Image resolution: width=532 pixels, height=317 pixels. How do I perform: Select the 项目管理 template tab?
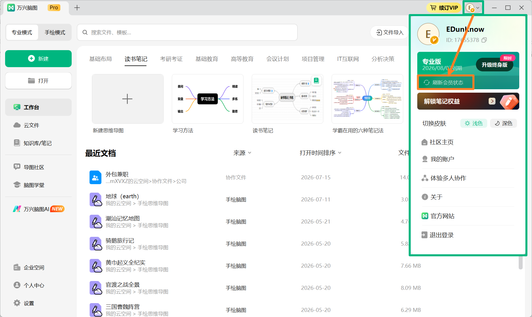pyautogui.click(x=313, y=59)
